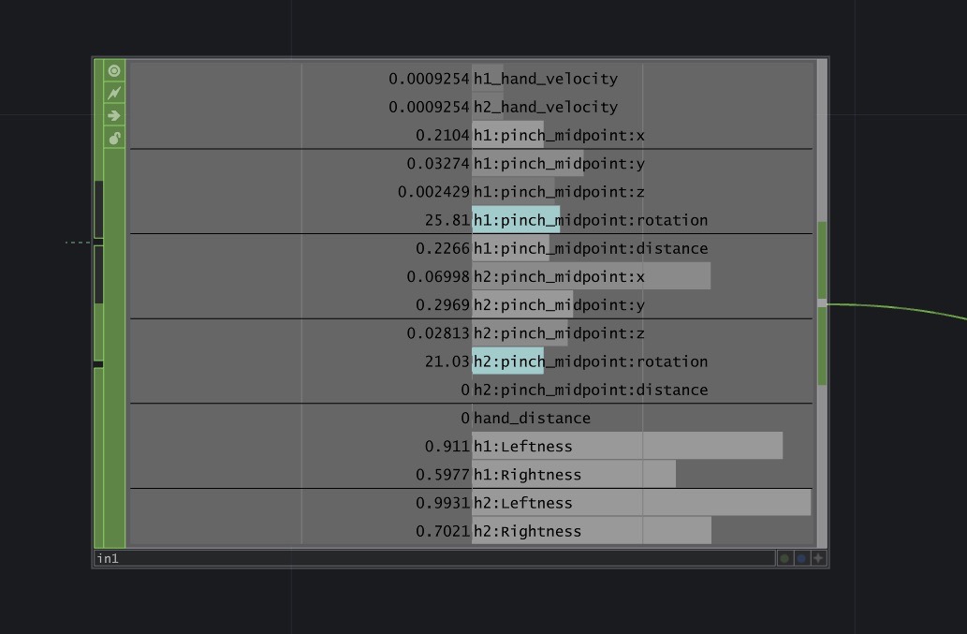The image size is (967, 634).
Task: Toggle the blue dot flag on in1
Action: (801, 558)
